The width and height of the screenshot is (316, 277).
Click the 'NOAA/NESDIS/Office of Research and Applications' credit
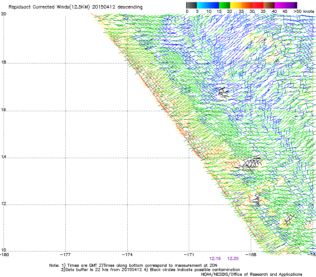coord(252,274)
